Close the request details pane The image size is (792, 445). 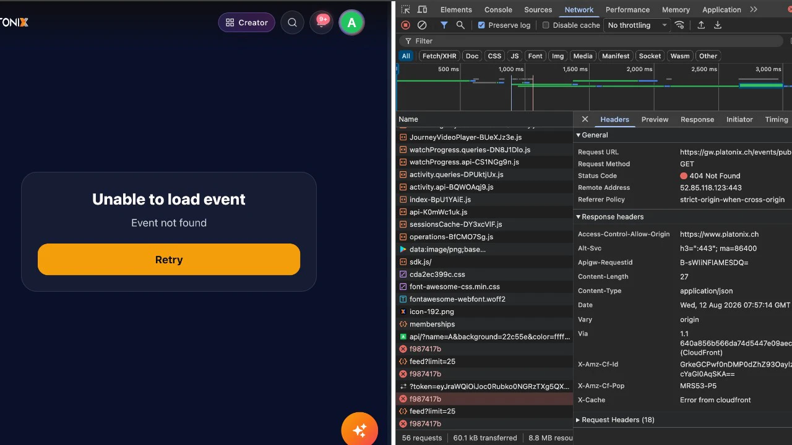pyautogui.click(x=585, y=119)
